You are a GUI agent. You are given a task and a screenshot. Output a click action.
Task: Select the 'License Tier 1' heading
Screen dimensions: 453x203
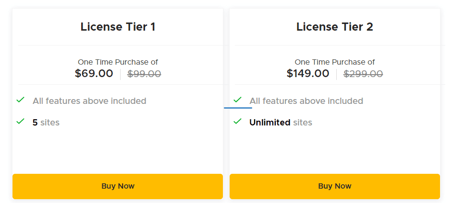tap(118, 27)
